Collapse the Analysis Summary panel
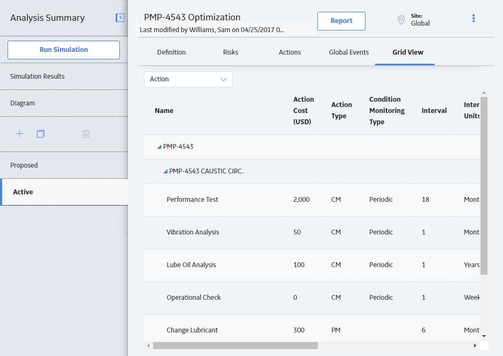Viewport: 503px width, 356px height. (120, 18)
